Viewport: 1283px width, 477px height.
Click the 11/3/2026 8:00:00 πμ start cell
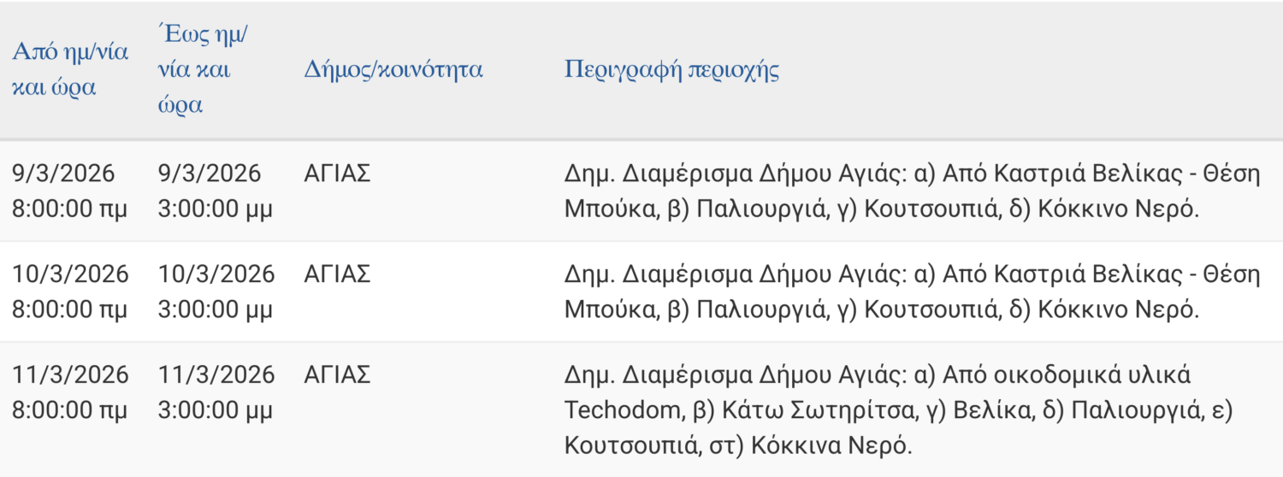[x=70, y=392]
